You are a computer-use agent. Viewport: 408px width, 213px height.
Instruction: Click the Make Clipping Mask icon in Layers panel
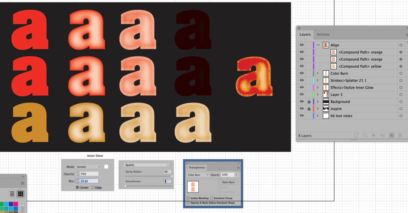[374, 135]
